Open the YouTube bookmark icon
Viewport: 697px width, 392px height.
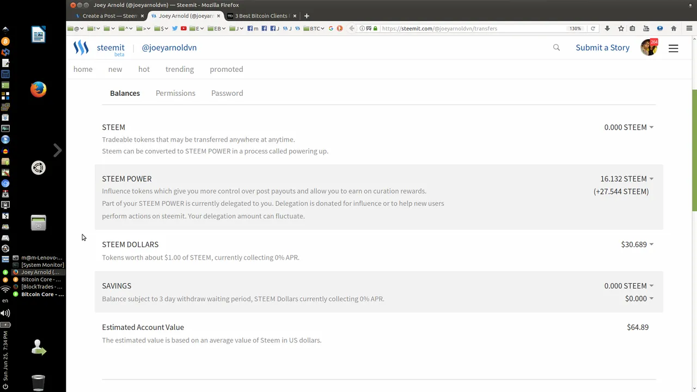pos(184,28)
